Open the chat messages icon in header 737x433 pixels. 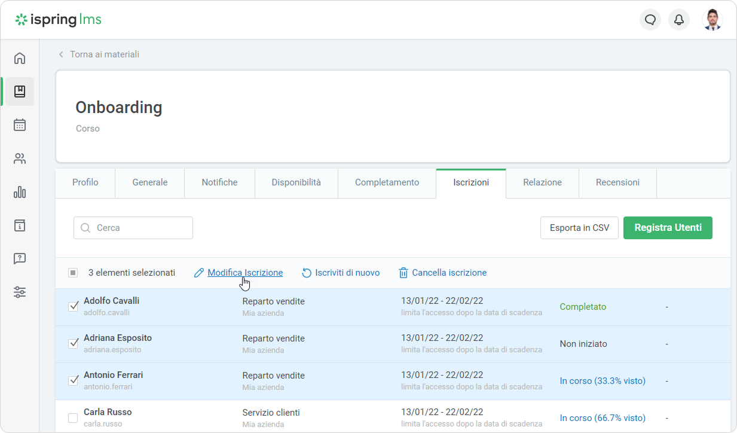pos(650,20)
